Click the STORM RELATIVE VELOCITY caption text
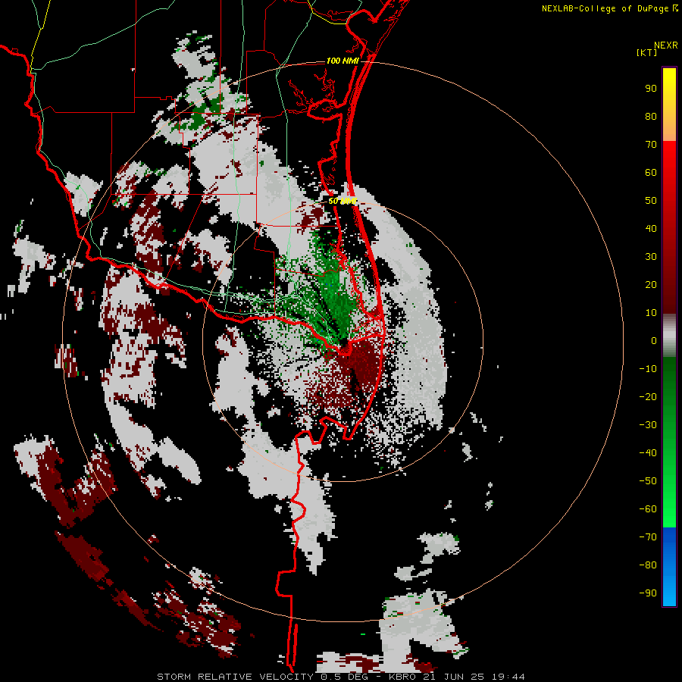This screenshot has height=682, width=682. coord(235,677)
